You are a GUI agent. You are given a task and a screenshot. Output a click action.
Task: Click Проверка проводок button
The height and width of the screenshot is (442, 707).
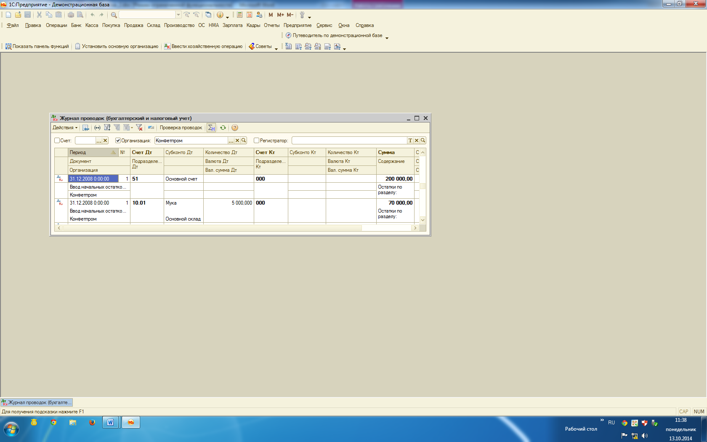click(181, 128)
